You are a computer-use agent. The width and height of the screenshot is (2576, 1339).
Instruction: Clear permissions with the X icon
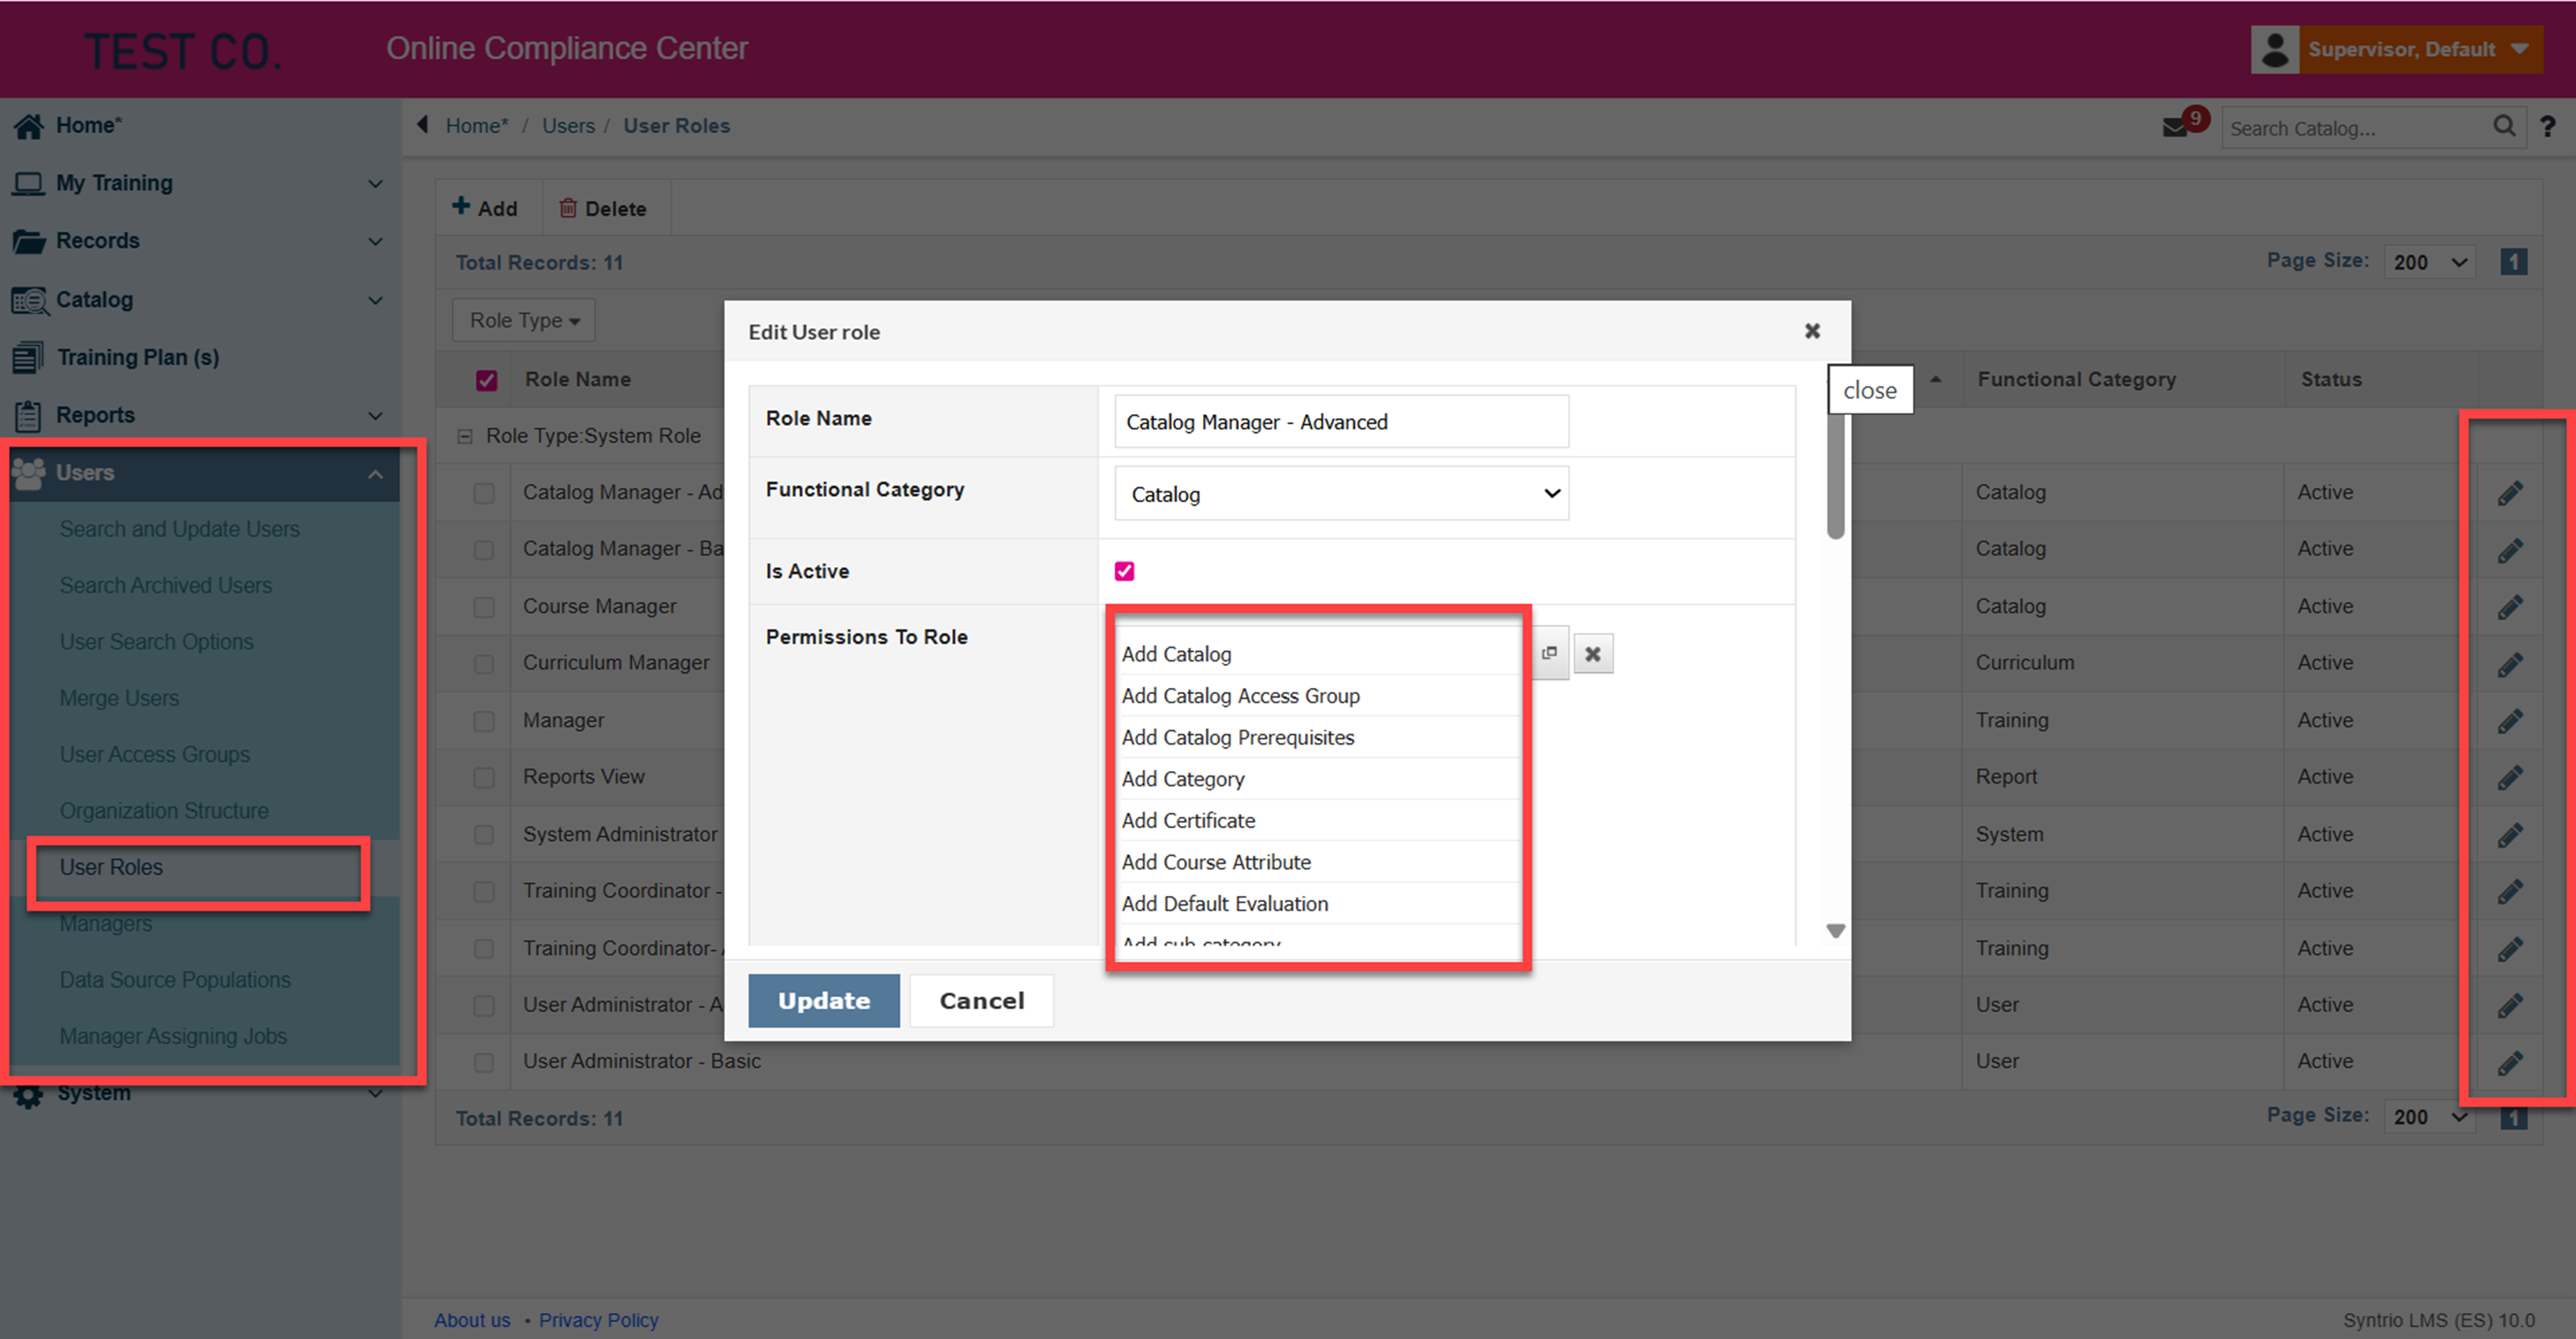pyautogui.click(x=1593, y=654)
